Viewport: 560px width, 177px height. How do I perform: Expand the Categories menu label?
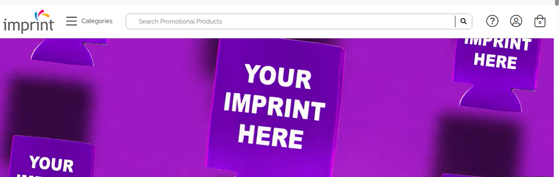tap(97, 21)
